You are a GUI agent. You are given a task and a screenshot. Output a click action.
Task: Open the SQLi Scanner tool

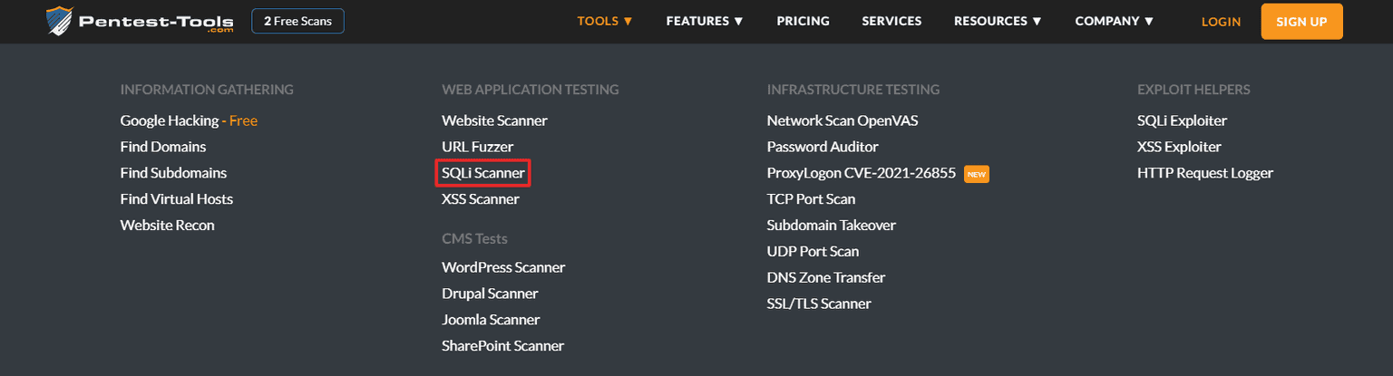pyautogui.click(x=482, y=173)
